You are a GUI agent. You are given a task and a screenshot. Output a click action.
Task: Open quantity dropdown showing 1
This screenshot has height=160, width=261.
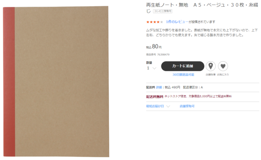(x=151, y=68)
